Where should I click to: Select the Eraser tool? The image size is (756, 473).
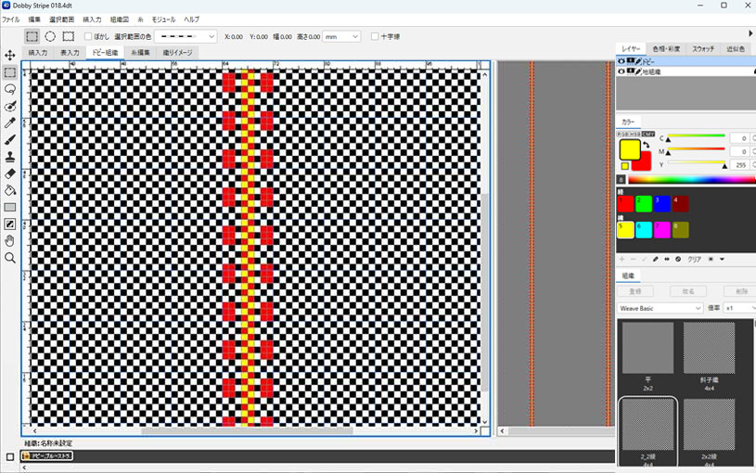click(x=9, y=173)
